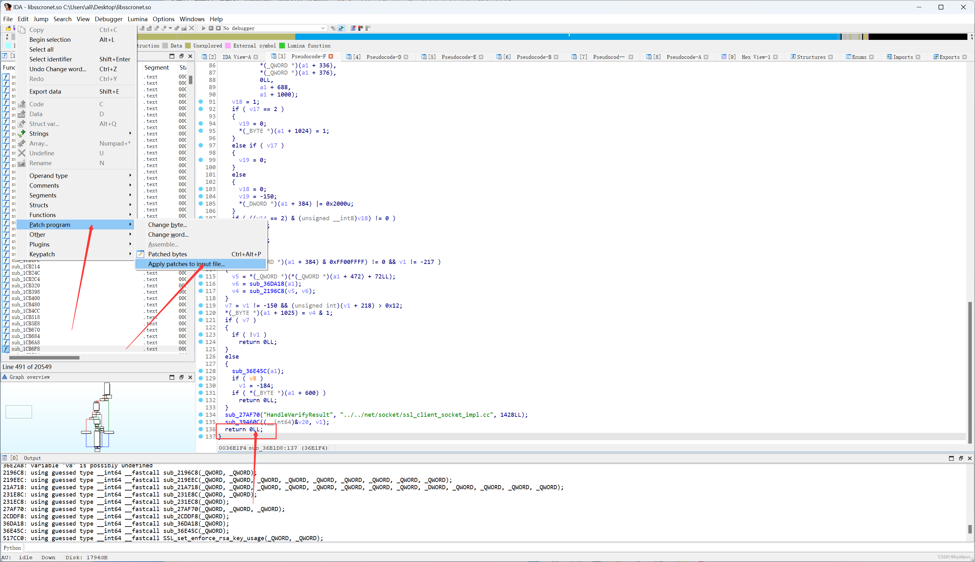Screen dimensions: 975x562
Task: Toggle breakpoint dot on line 119
Action: (201, 305)
